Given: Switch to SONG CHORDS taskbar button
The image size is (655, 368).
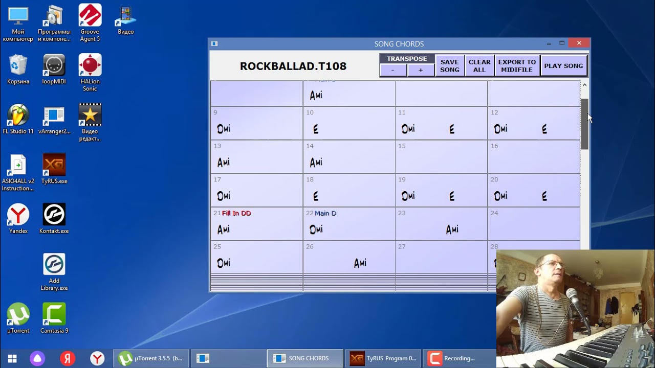Looking at the screenshot, I should [x=305, y=358].
